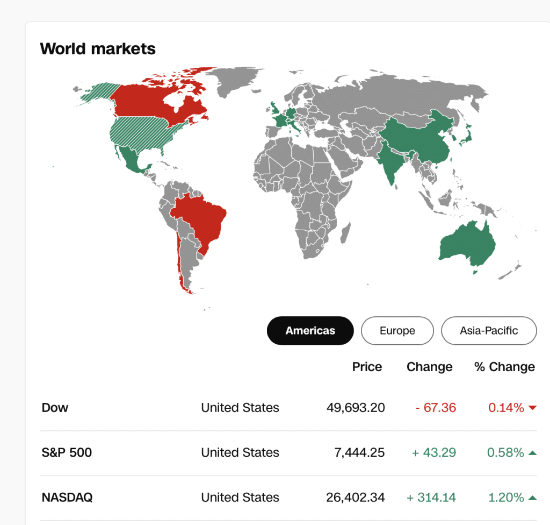Viewport: 550px width, 525px height.
Task: Select France on the world map
Action: pos(280,120)
